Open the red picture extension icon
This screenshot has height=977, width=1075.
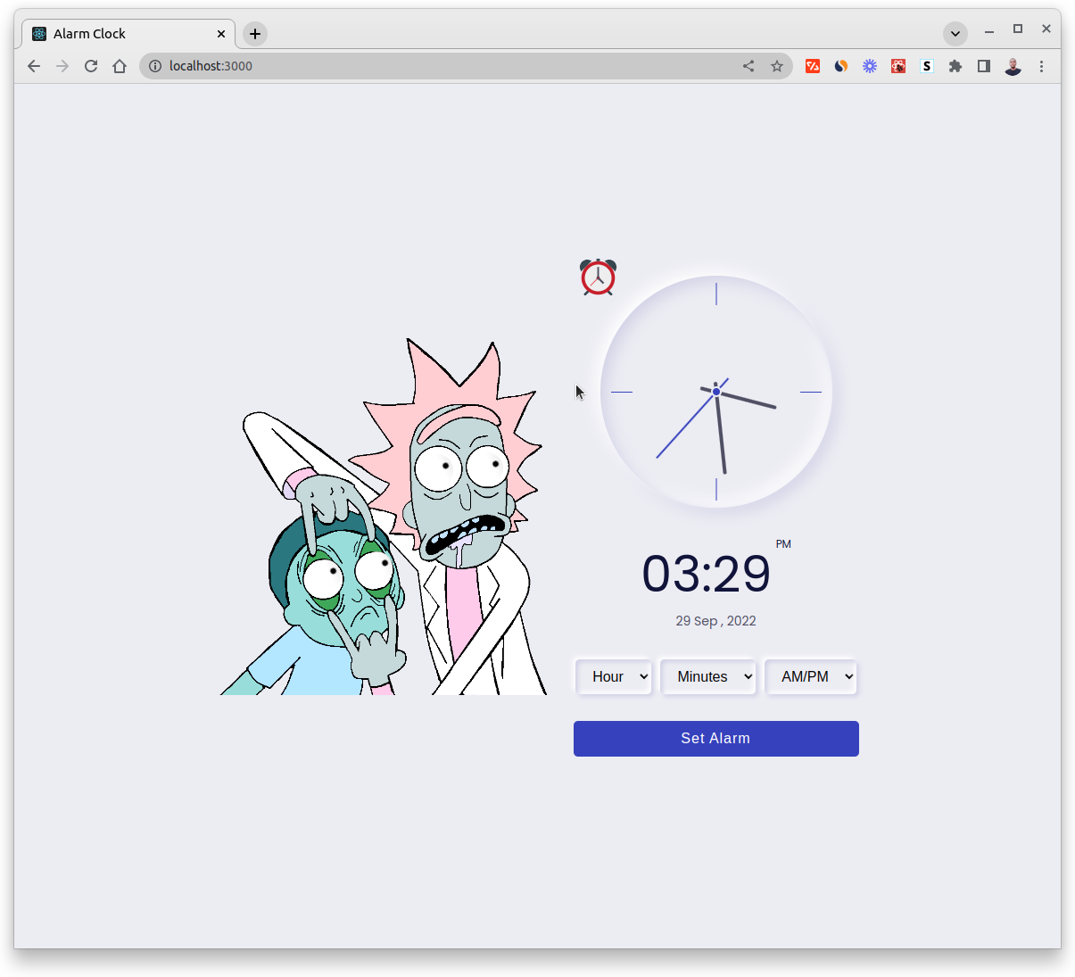pyautogui.click(x=898, y=66)
